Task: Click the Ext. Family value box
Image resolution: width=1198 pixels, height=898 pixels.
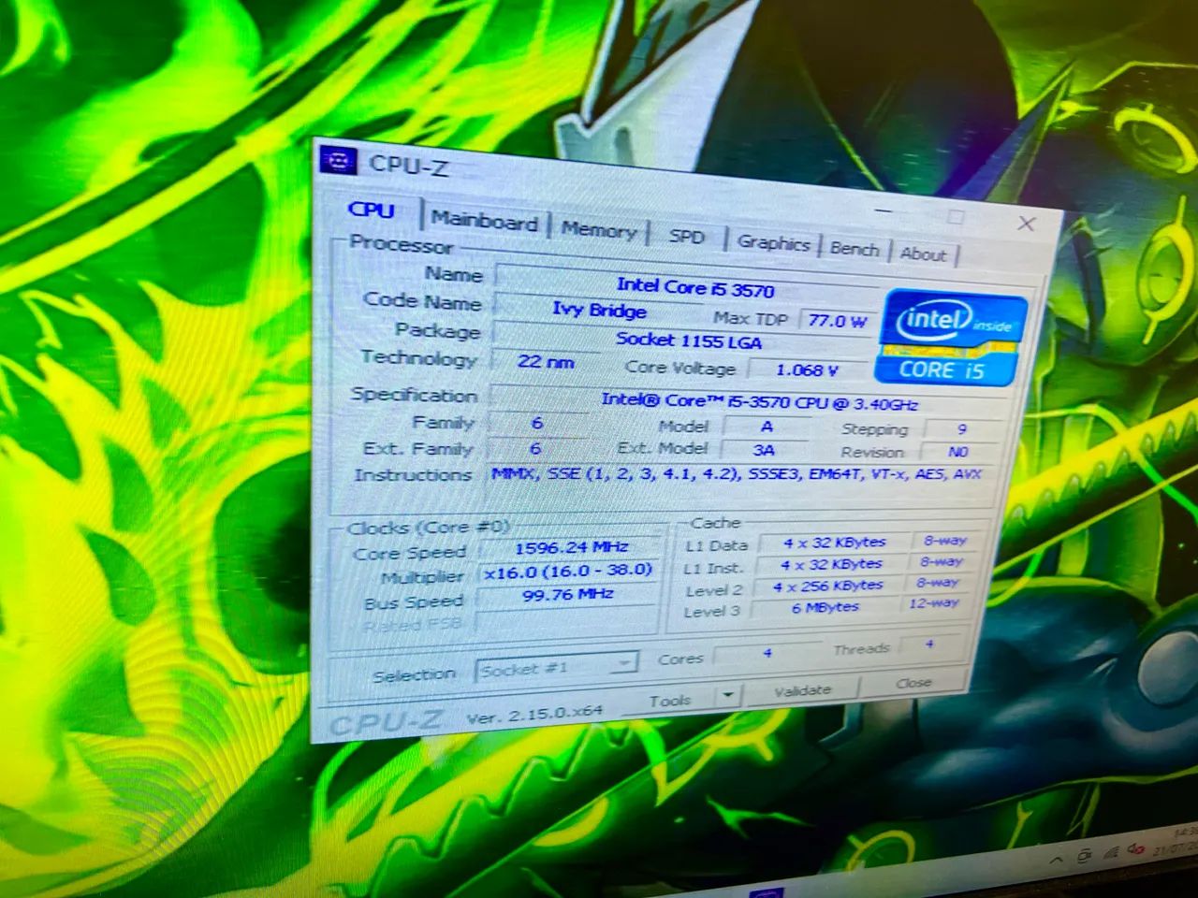Action: point(536,448)
